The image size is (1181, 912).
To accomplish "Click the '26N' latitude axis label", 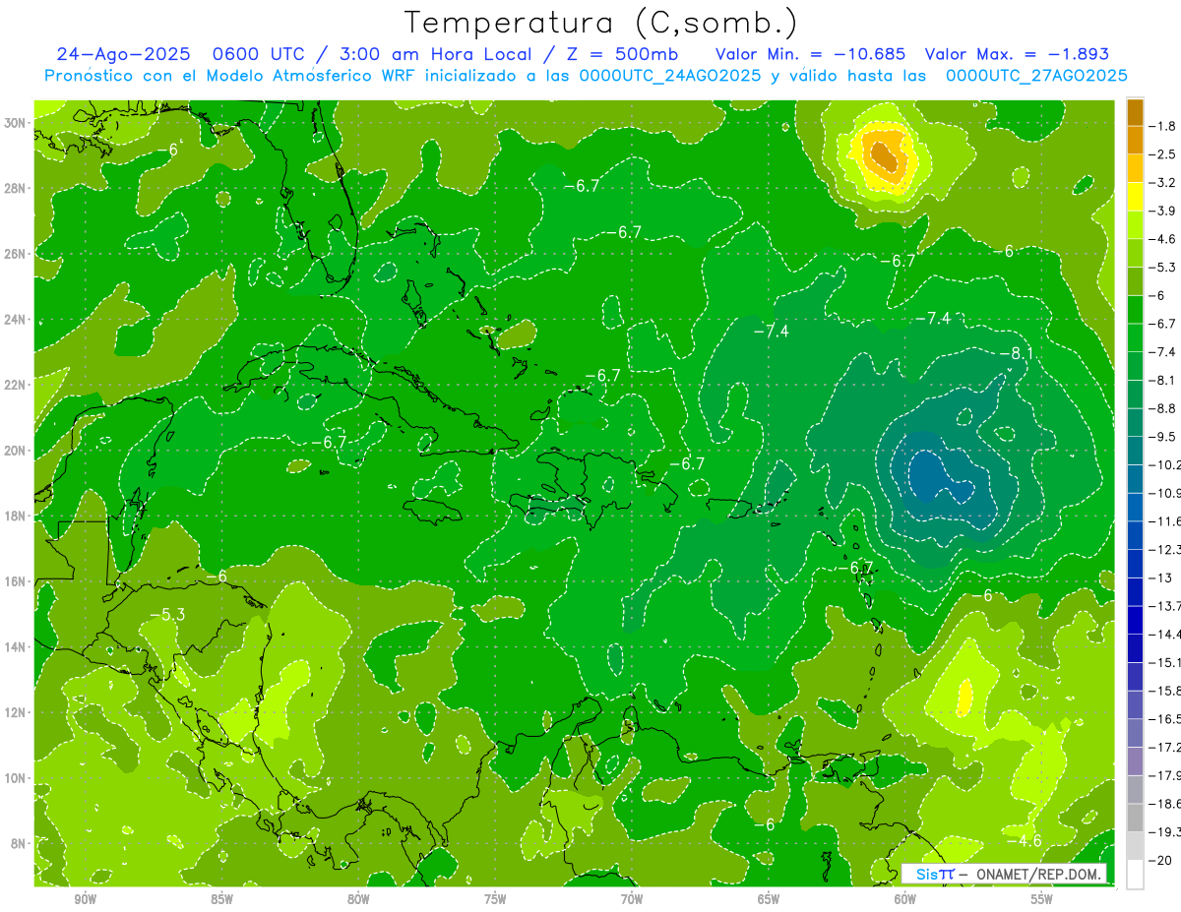I will 17,253.
